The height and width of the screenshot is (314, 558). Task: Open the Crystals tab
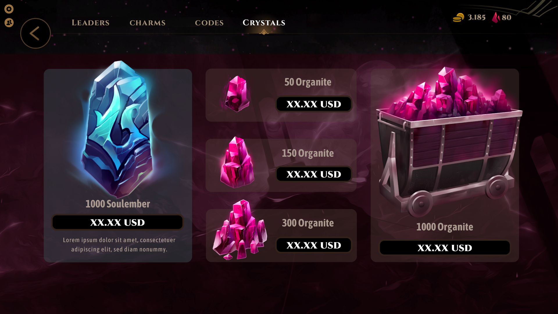[264, 23]
